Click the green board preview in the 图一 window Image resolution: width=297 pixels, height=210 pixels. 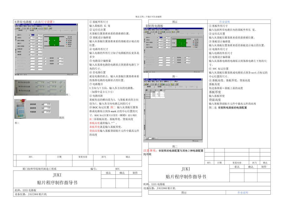click(x=181, y=43)
